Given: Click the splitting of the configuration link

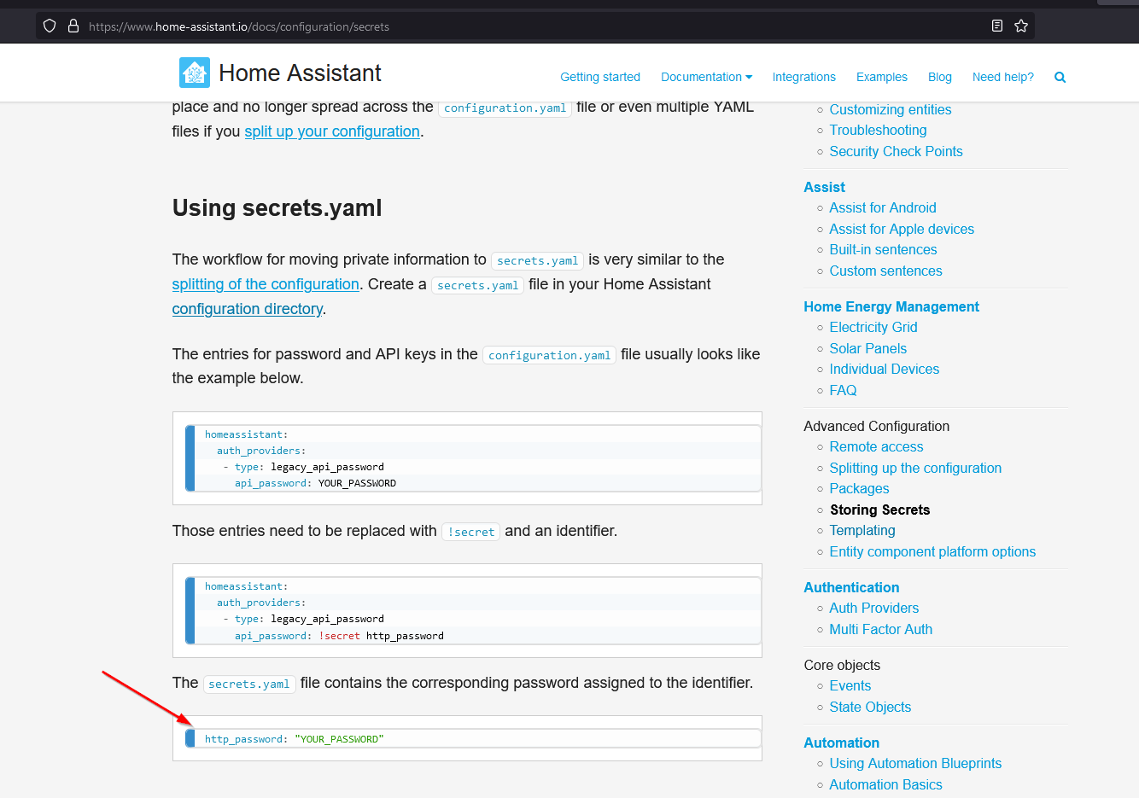Looking at the screenshot, I should 266,283.
